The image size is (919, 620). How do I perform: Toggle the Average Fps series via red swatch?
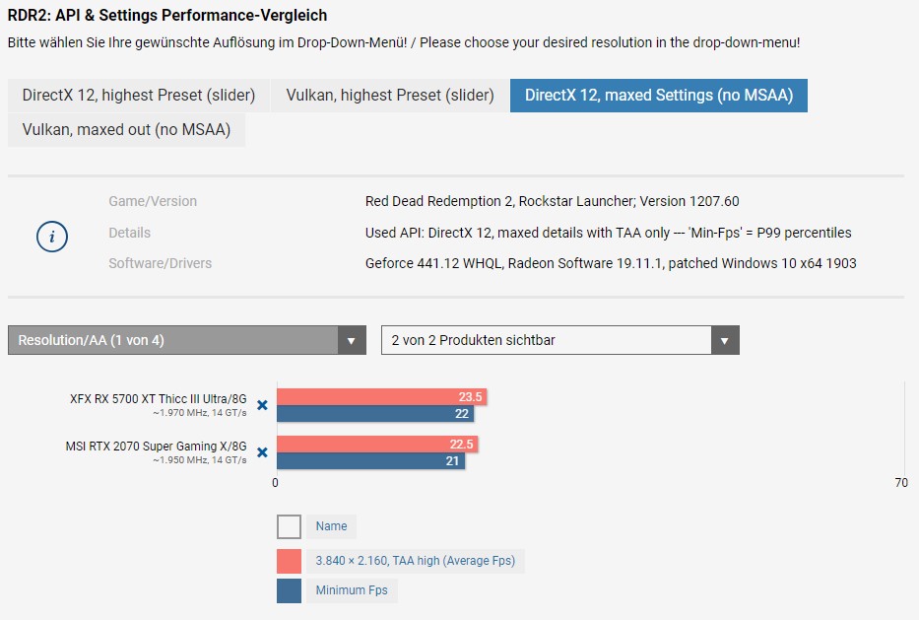[x=289, y=561]
